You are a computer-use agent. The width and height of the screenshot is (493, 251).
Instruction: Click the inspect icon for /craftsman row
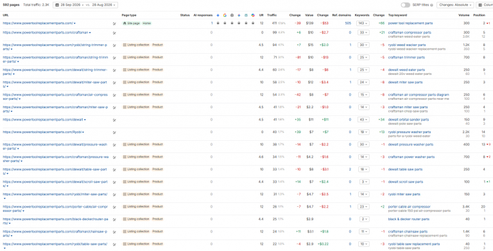tap(114, 33)
